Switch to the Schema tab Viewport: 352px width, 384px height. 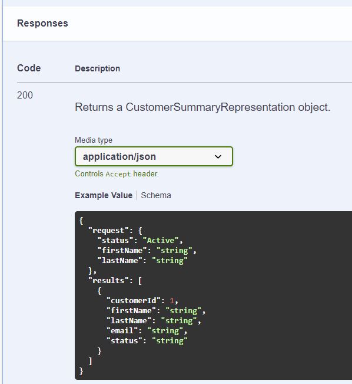(156, 195)
